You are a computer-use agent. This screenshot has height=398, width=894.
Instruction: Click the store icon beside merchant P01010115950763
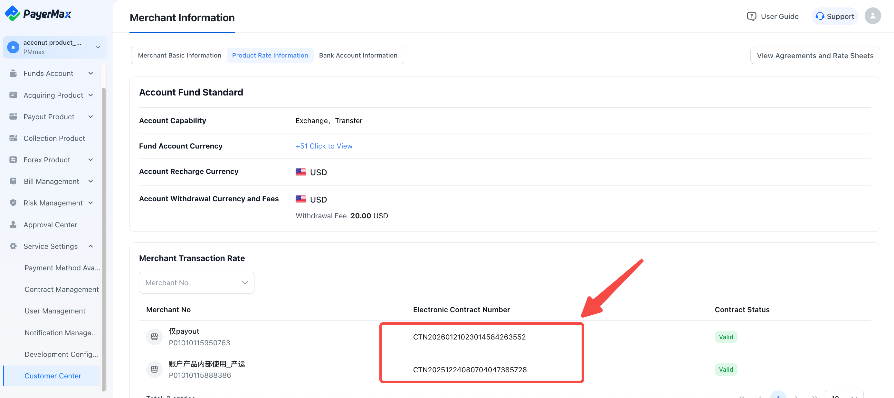click(155, 337)
